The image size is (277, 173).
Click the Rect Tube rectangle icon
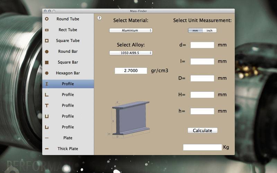pos(47,30)
